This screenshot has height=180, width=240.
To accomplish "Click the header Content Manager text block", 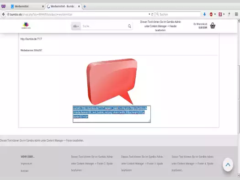I will (x=160, y=26).
